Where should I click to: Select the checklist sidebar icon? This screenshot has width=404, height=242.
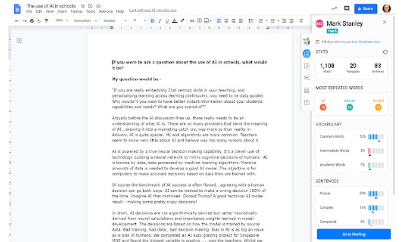click(x=307, y=66)
